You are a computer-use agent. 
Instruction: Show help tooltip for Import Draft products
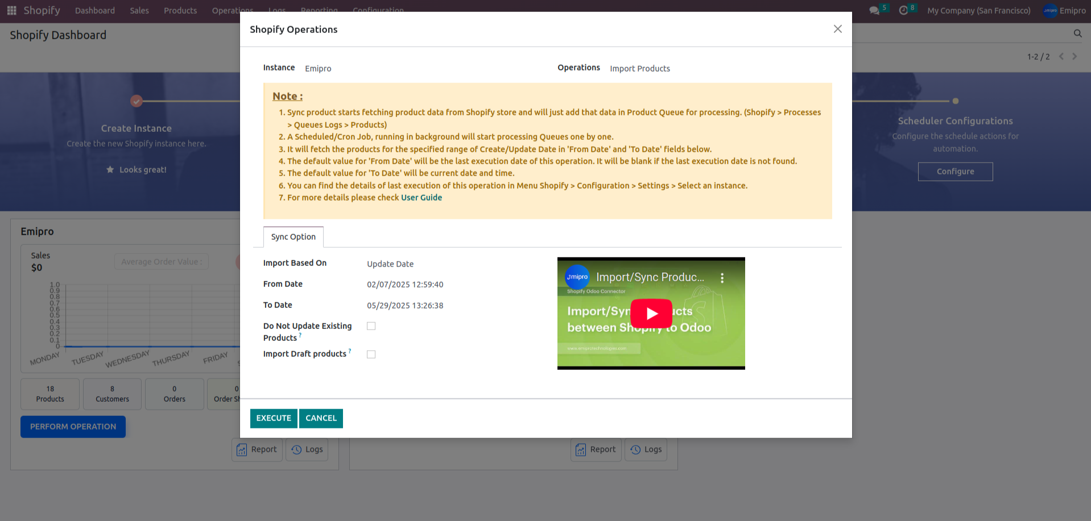coord(350,351)
